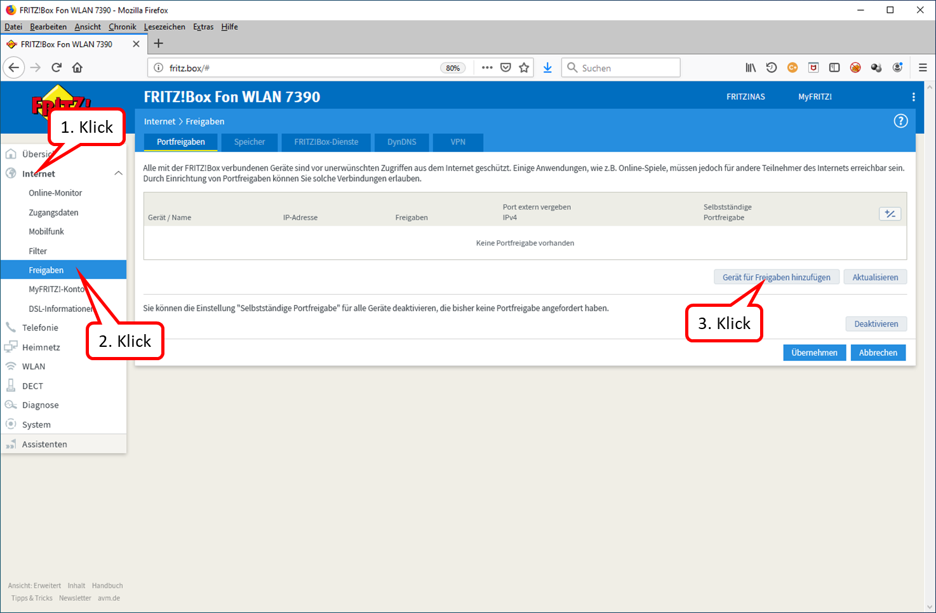The height and width of the screenshot is (613, 936).
Task: Open page actions three-dot menu in address bar
Action: pos(487,67)
